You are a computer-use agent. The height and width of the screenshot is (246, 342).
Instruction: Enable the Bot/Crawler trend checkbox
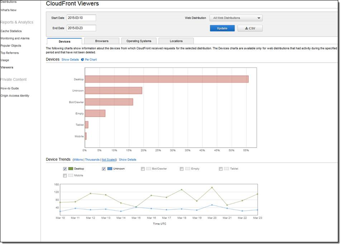click(143, 169)
